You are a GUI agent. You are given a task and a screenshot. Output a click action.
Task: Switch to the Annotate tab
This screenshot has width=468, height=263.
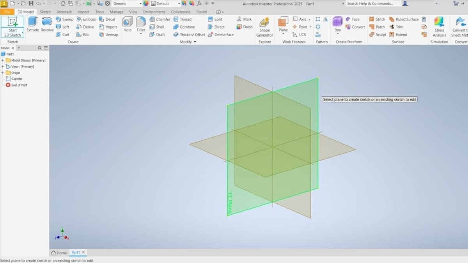tap(64, 12)
